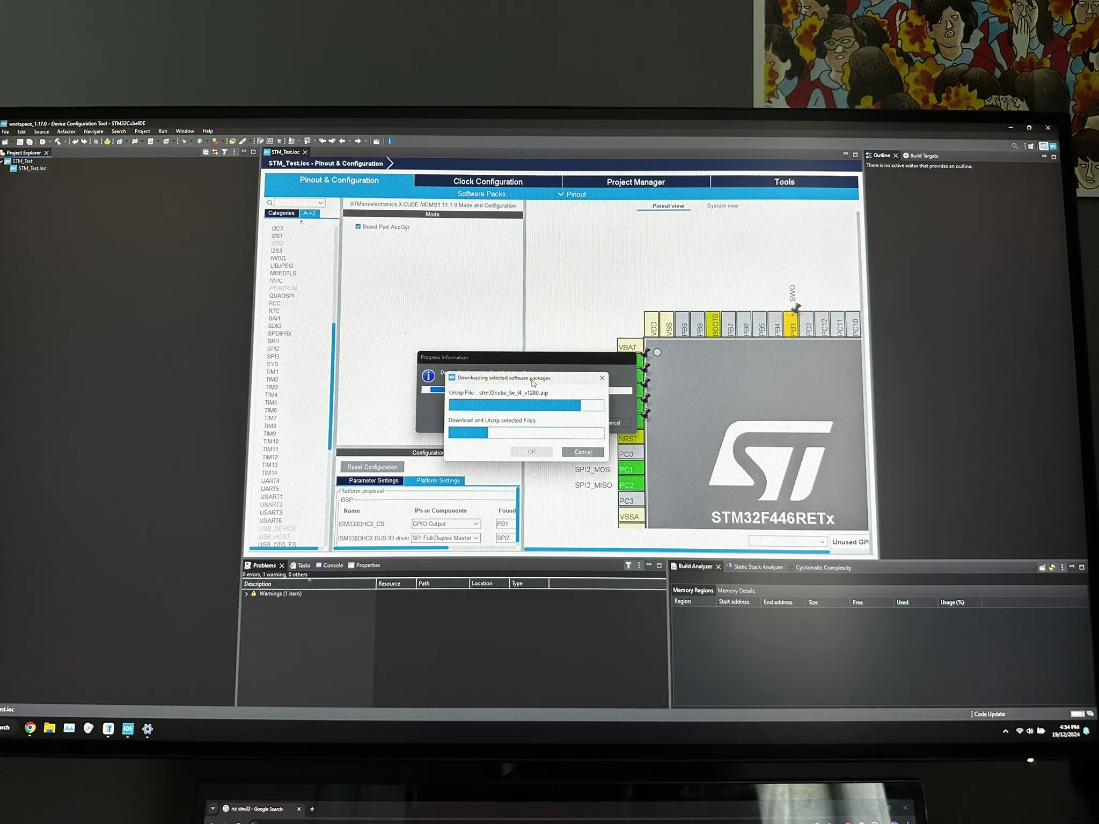Viewport: 1099px width, 824px height.
Task: Select USART2 in the category list
Action: coord(271,505)
